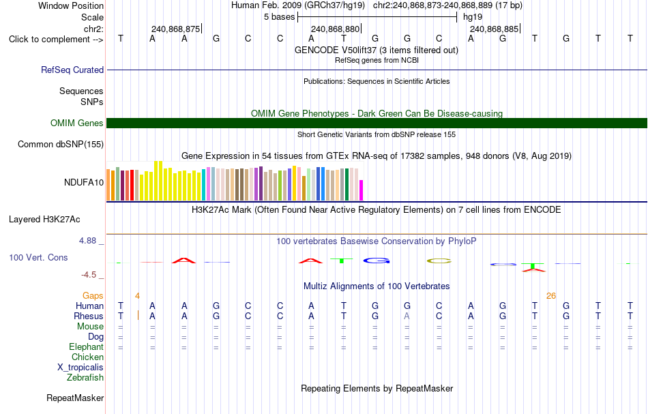Open 'Repeating Elements by RepeatMasker' title
Screen dimensions: 648x414
(377, 388)
